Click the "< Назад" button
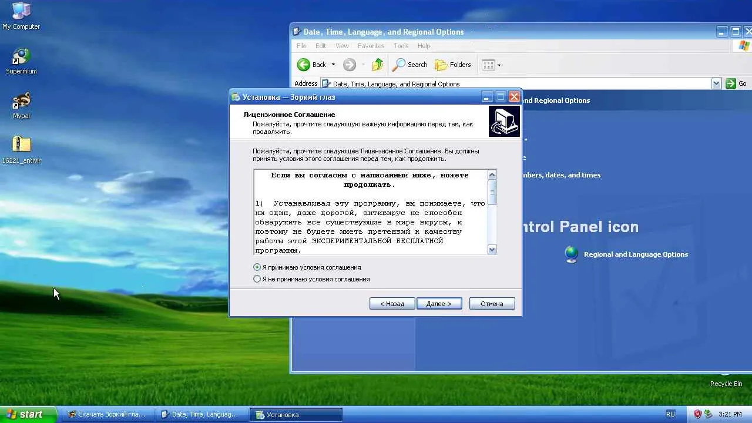This screenshot has width=752, height=423. point(392,304)
